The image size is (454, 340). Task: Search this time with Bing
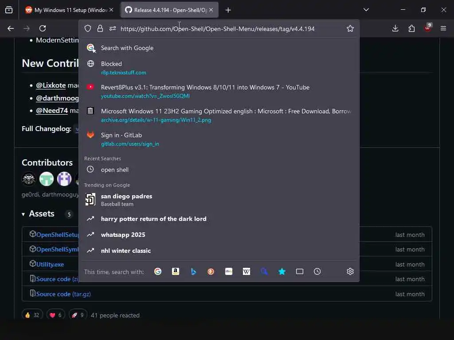click(x=193, y=271)
